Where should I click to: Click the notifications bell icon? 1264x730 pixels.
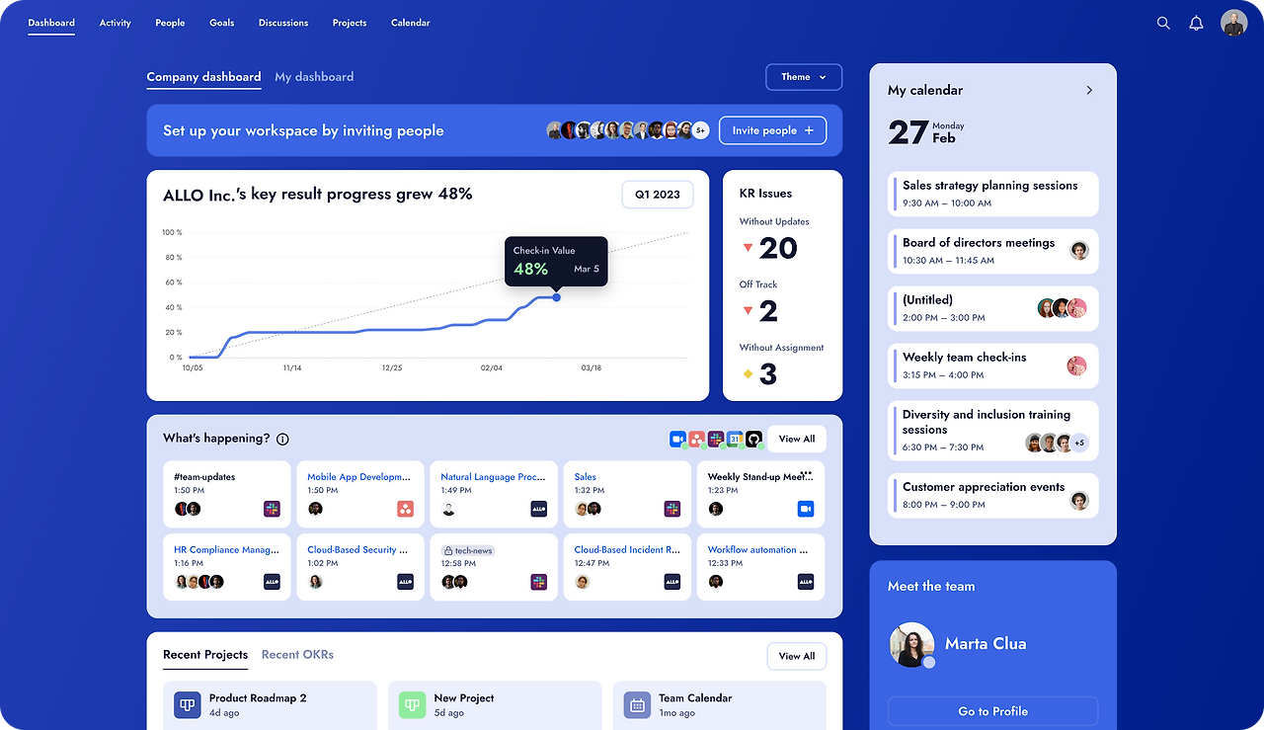pyautogui.click(x=1196, y=22)
